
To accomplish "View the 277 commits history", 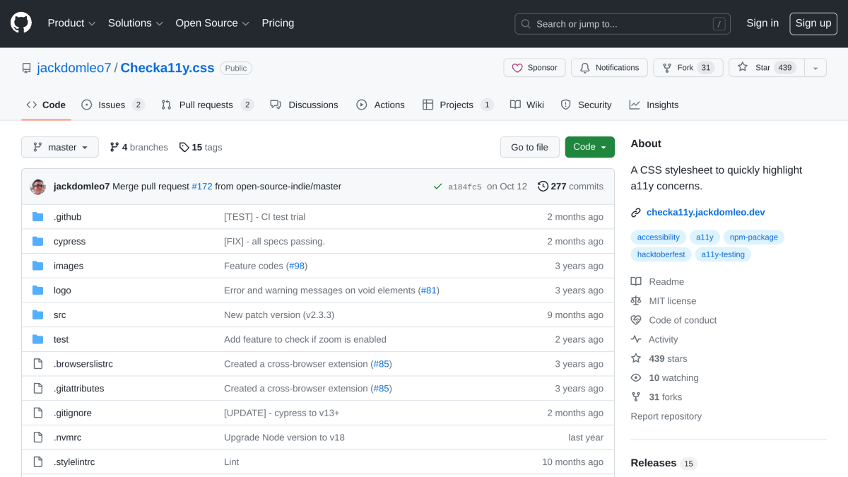I will pos(570,187).
